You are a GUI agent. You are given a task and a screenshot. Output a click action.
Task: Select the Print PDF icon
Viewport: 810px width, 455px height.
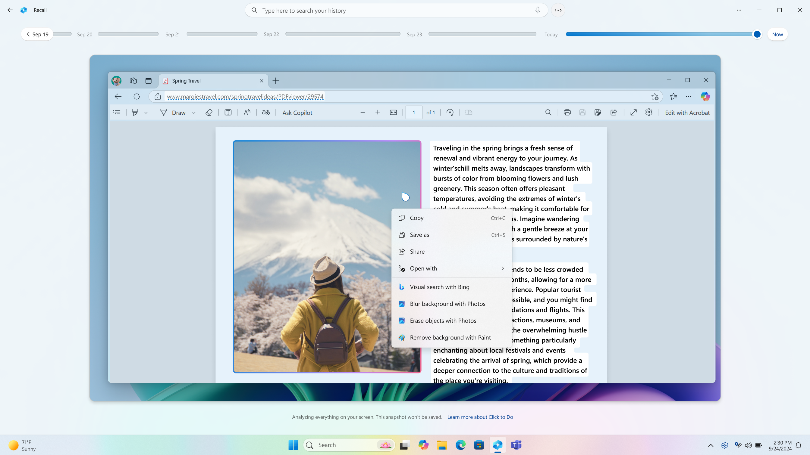(x=567, y=113)
